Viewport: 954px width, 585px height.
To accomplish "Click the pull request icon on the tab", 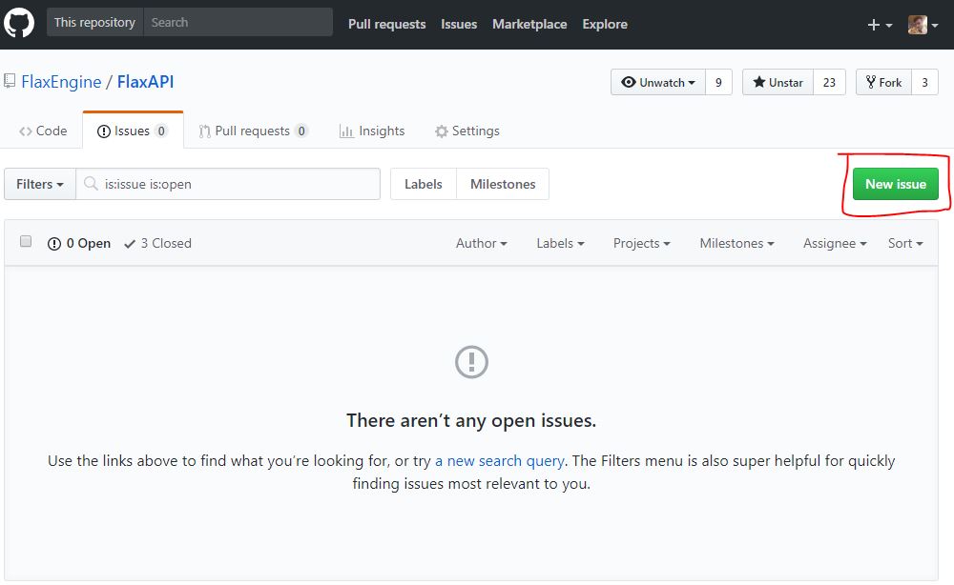I will click(204, 131).
